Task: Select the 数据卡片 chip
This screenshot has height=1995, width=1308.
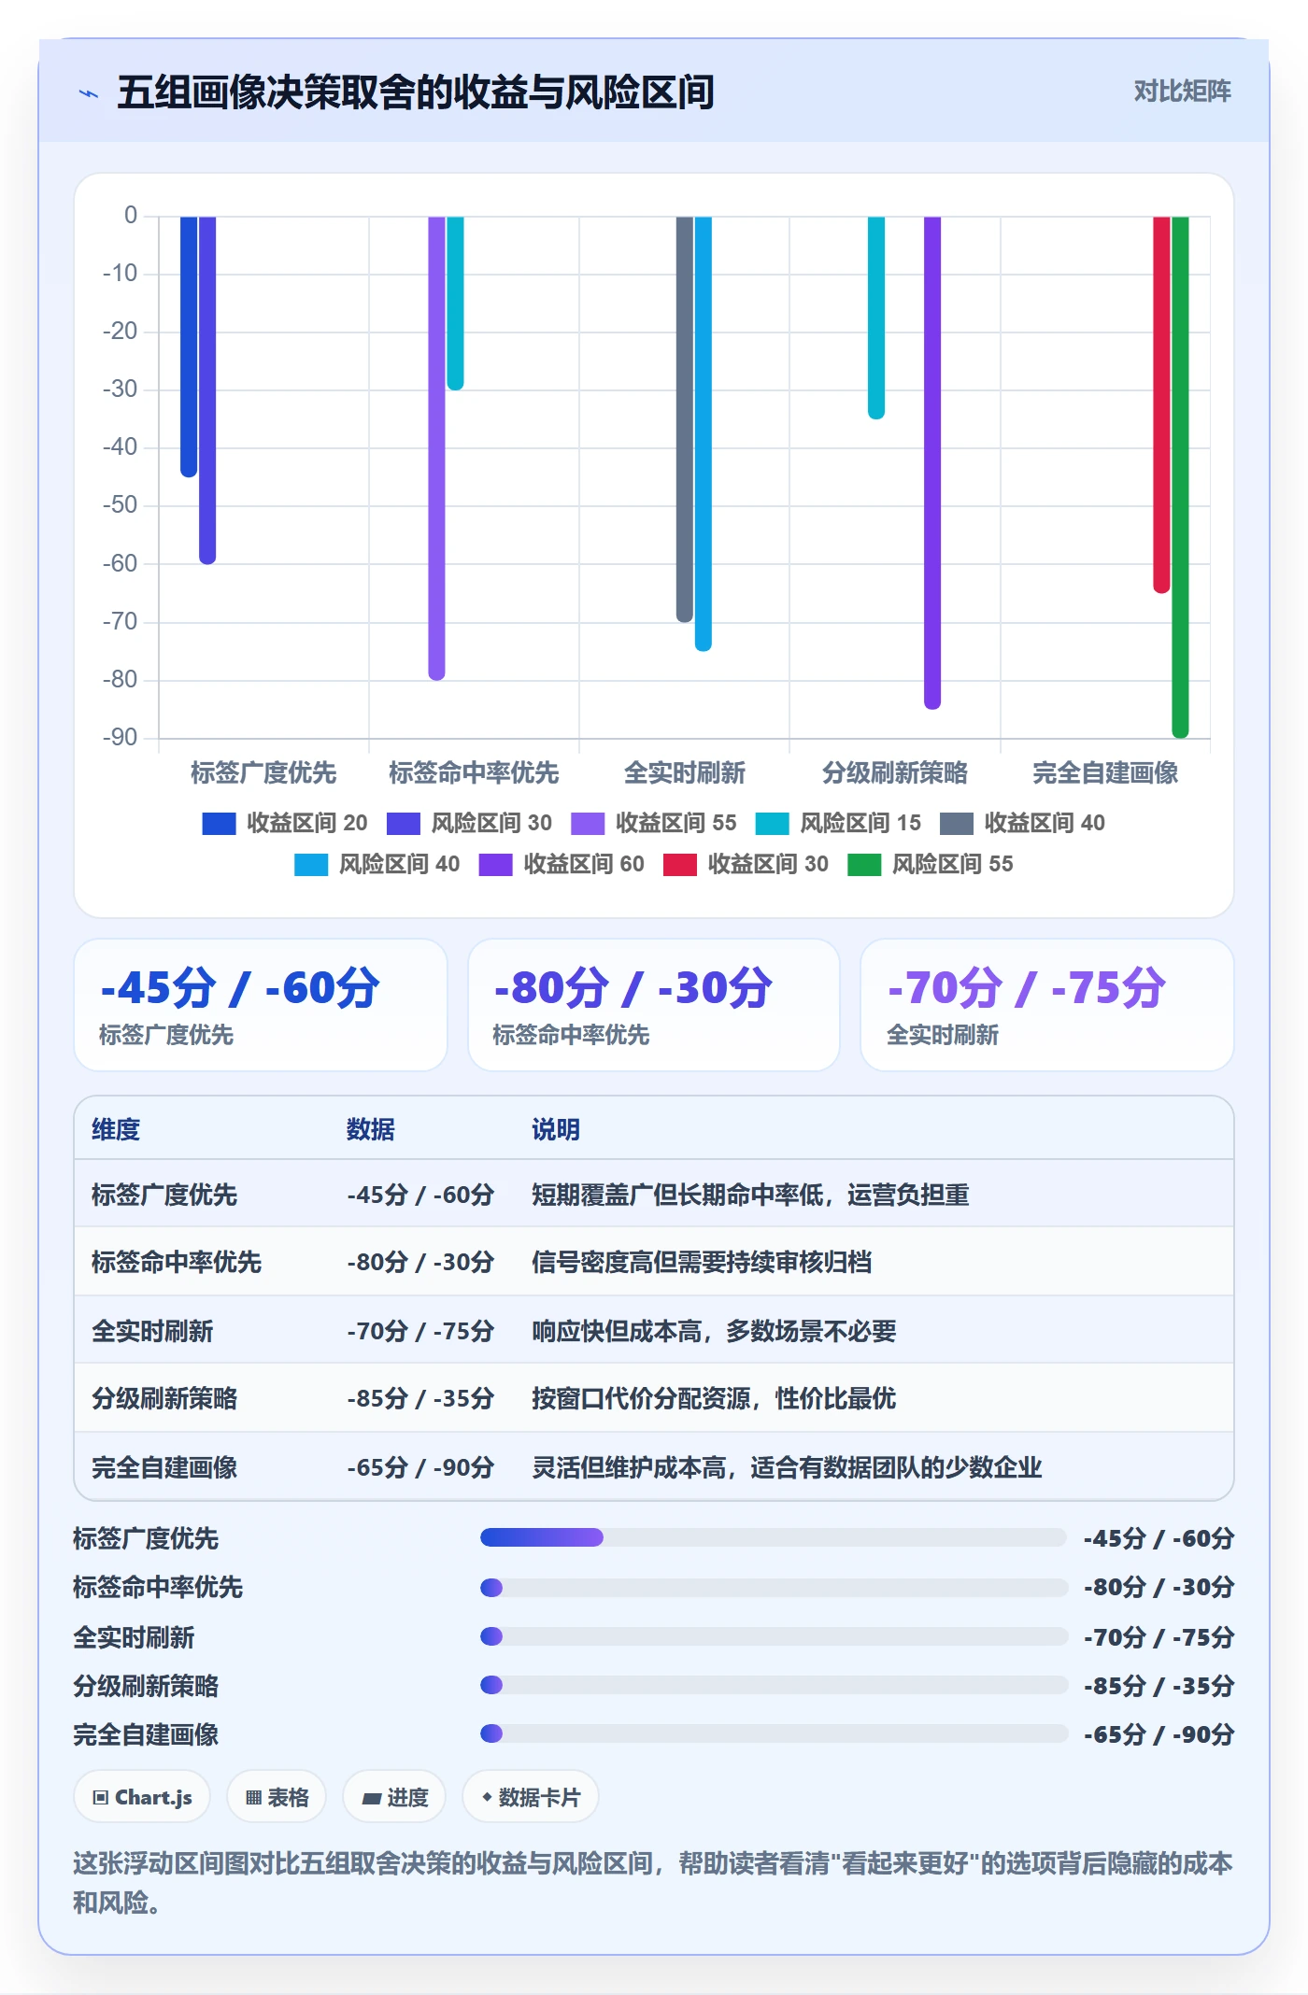Action: point(530,1797)
